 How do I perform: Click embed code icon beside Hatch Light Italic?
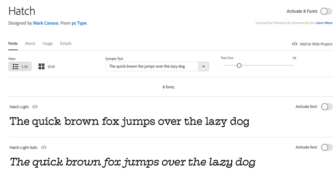[x=44, y=147]
